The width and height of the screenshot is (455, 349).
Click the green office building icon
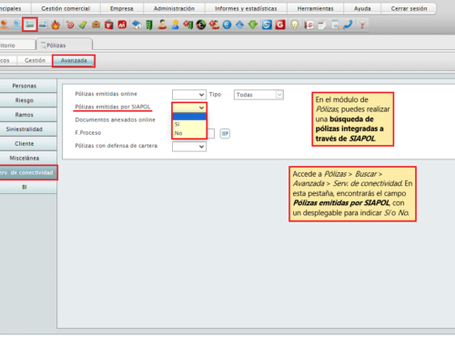coord(149,25)
